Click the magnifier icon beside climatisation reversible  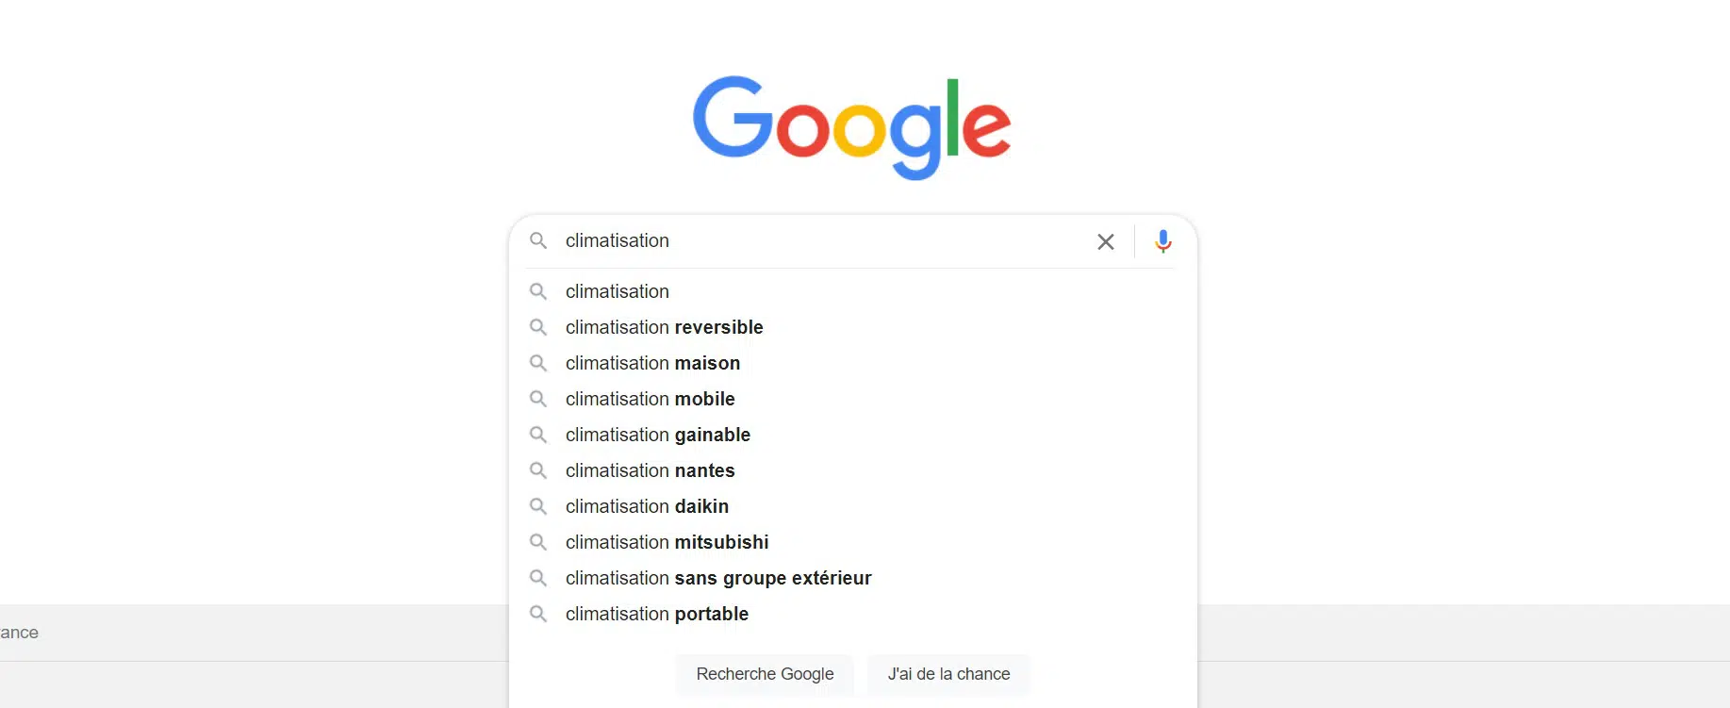(x=538, y=327)
